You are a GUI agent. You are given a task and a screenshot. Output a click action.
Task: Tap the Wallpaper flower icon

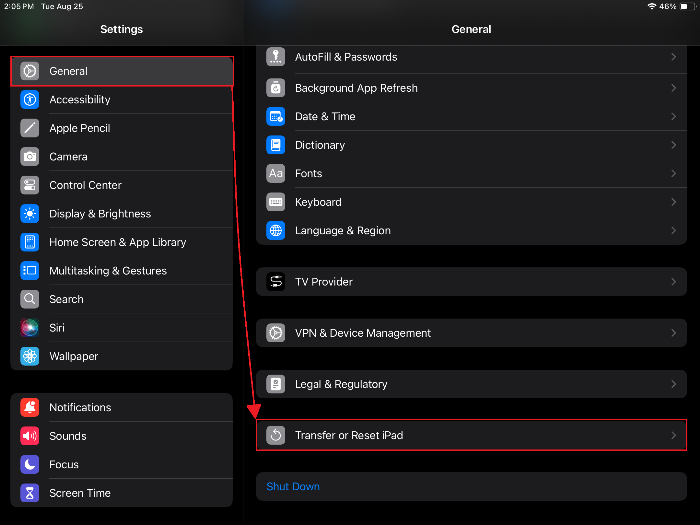tap(30, 356)
